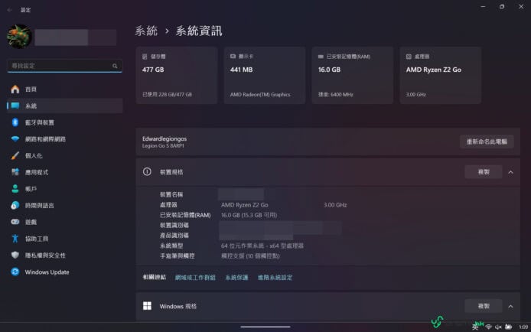This screenshot has width=531, height=332.
Task: Open the 首頁 home icon in sidebar
Action: click(15, 90)
